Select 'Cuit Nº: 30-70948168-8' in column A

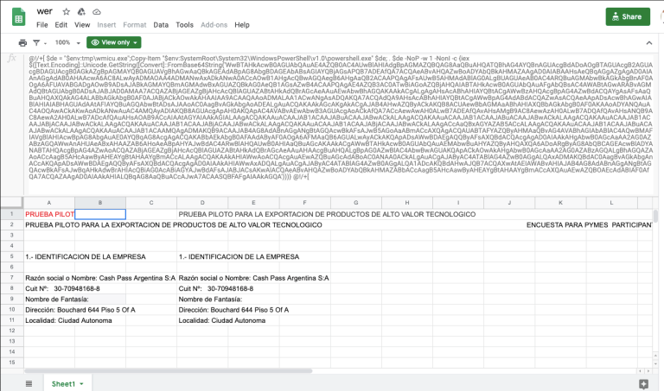point(62,288)
